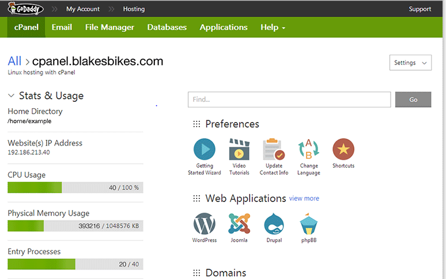Open the Settings dropdown
The width and height of the screenshot is (446, 279).
(410, 63)
